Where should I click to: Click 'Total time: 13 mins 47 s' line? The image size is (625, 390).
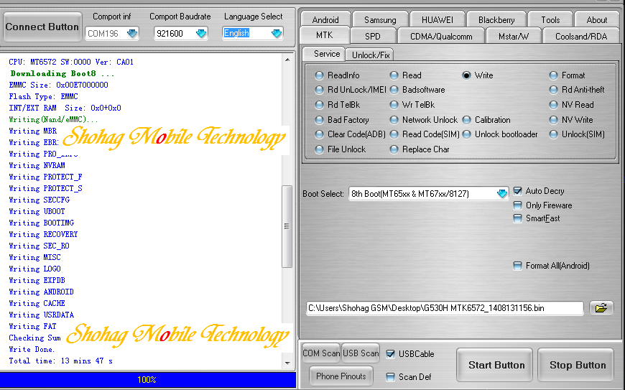60,361
